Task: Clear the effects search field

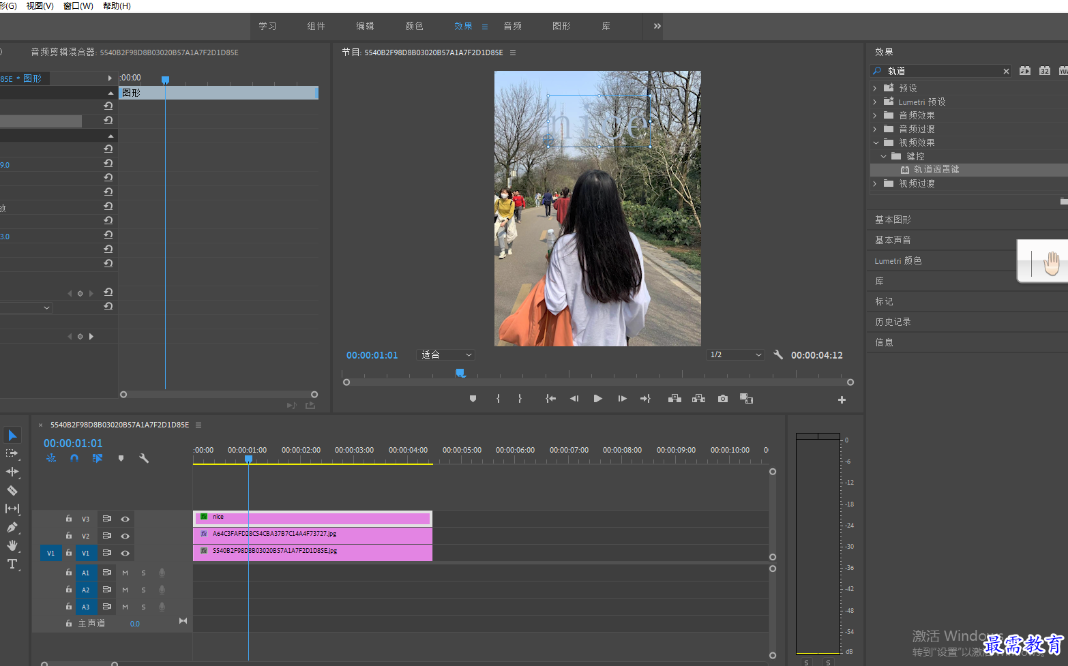Action: tap(1006, 71)
